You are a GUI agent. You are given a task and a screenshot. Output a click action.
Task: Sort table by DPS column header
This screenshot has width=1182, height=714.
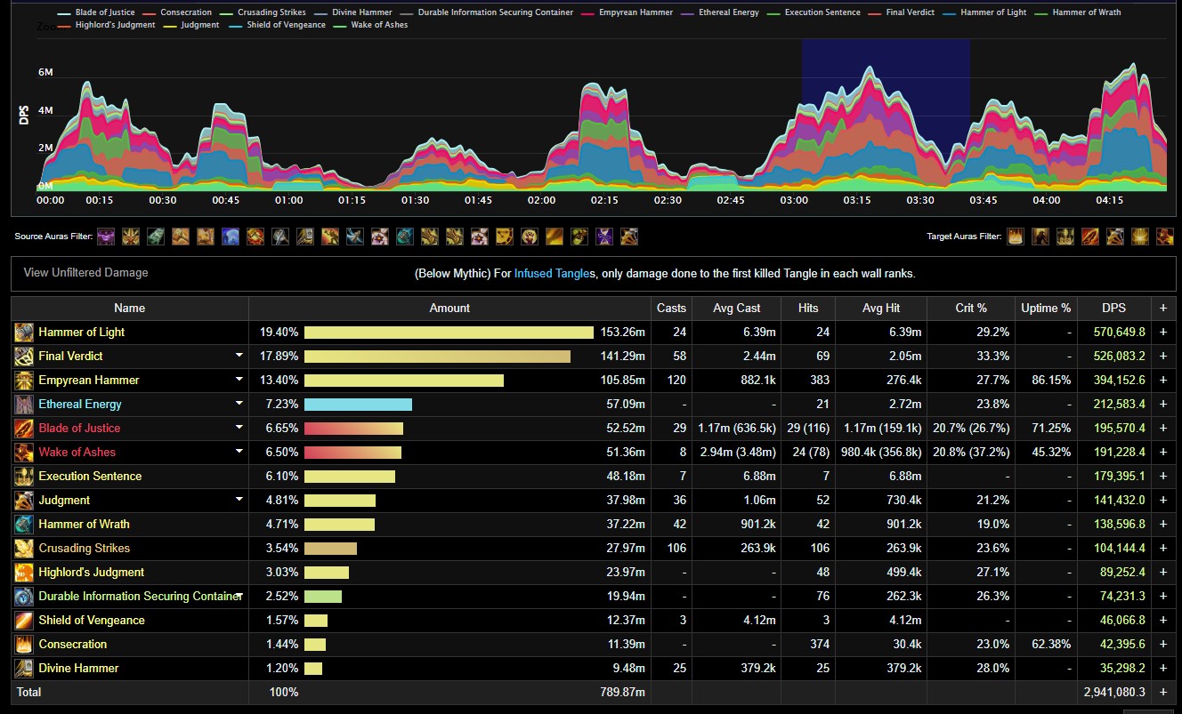[1113, 308]
